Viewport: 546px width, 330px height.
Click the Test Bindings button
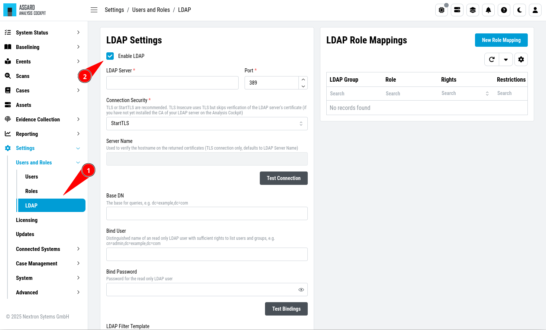[286, 309]
